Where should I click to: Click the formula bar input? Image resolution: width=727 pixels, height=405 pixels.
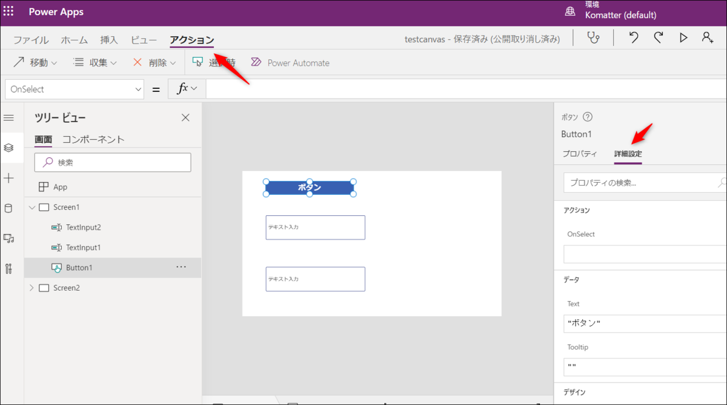click(466, 89)
